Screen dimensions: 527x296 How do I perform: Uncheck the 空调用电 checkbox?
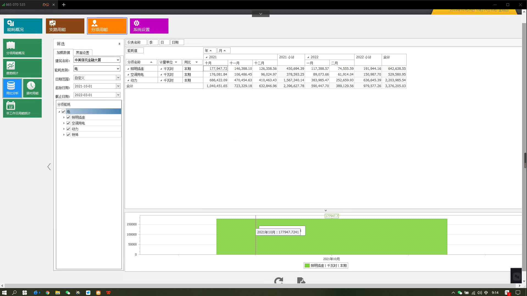tap(68, 123)
